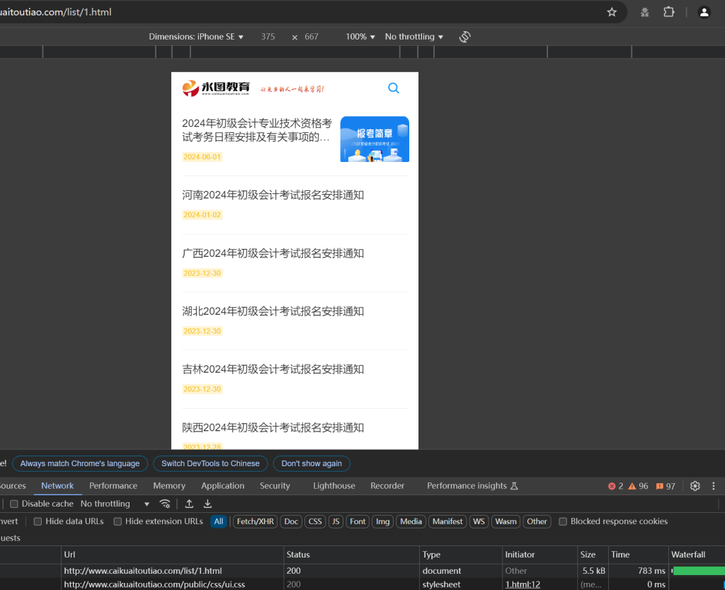Bookmark this page with the star icon
725x590 pixels.
(x=612, y=12)
